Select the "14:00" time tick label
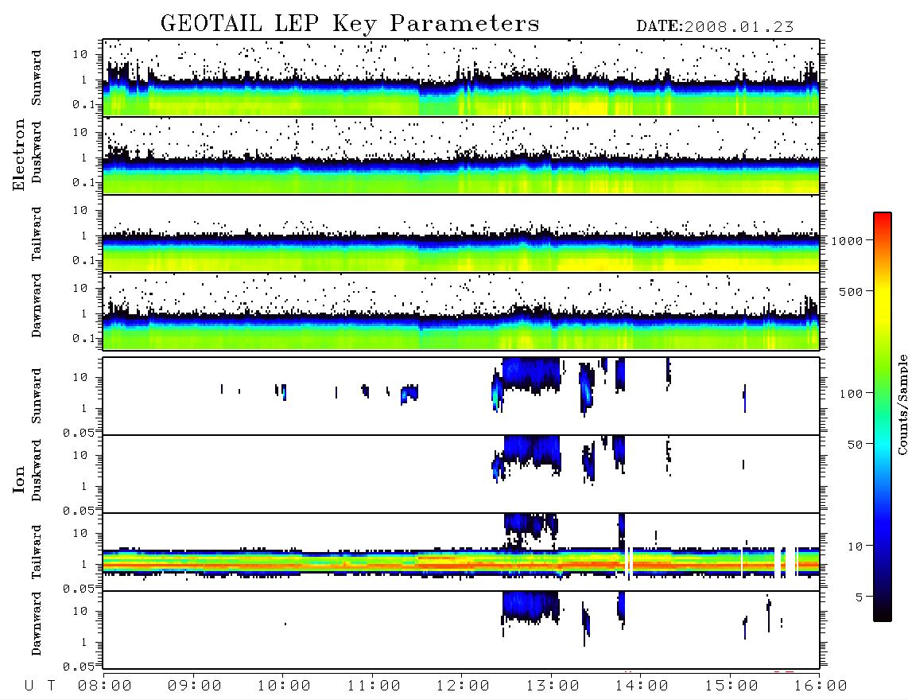 click(x=642, y=686)
